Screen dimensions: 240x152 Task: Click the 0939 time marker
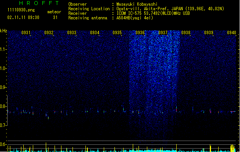209,33
